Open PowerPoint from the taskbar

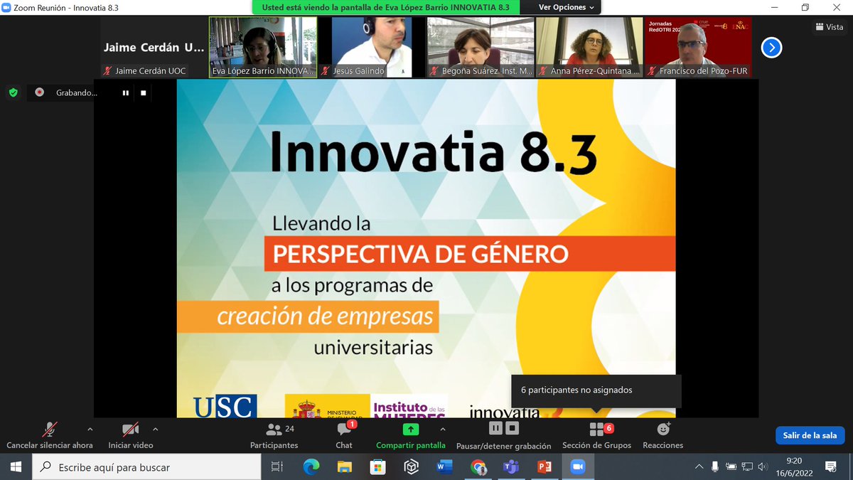pyautogui.click(x=544, y=467)
